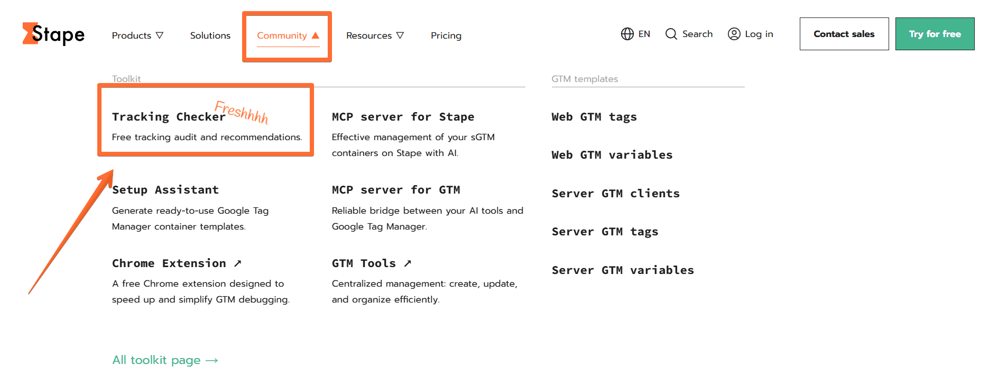Switch language via EN label
Viewport: 998px width, 384px height.
(644, 34)
